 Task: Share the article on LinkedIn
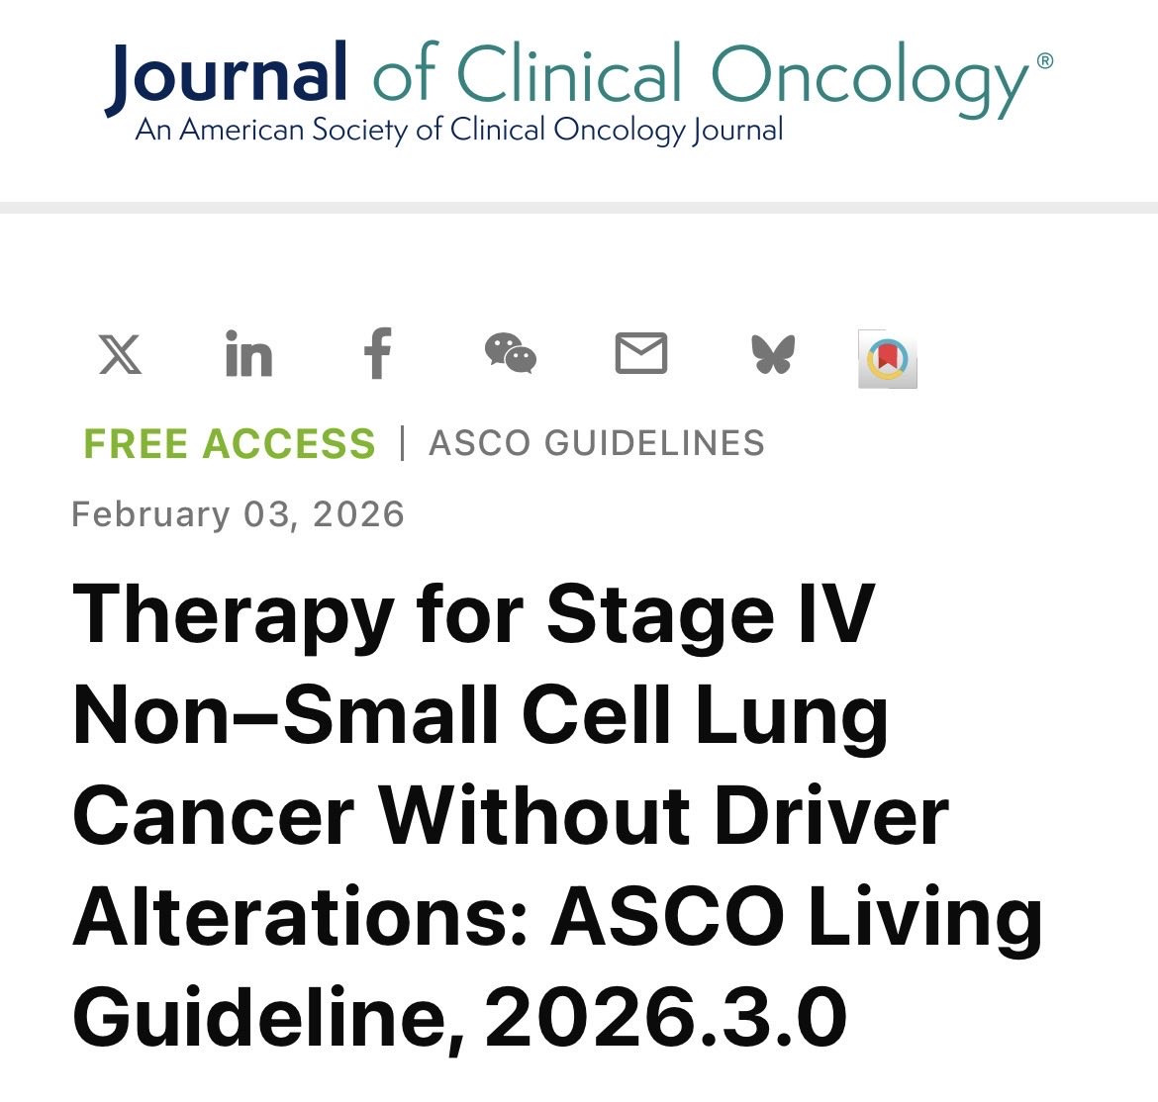[248, 353]
